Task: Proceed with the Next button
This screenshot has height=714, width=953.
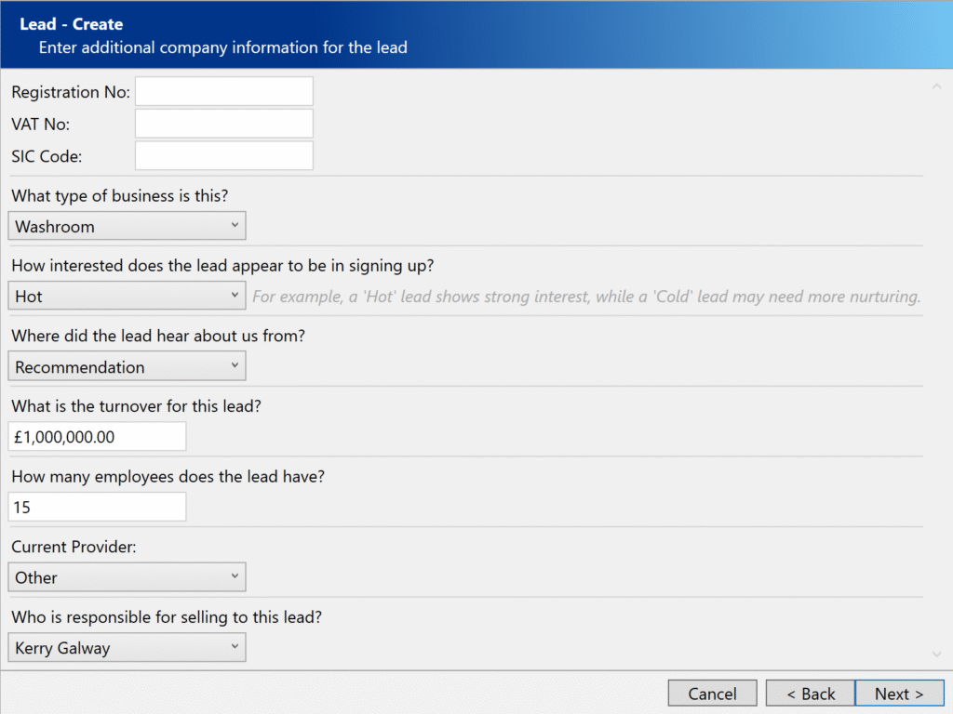Action: pos(899,694)
